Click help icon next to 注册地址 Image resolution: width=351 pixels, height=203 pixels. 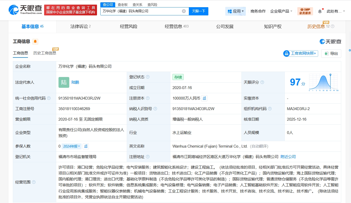tap(148, 157)
